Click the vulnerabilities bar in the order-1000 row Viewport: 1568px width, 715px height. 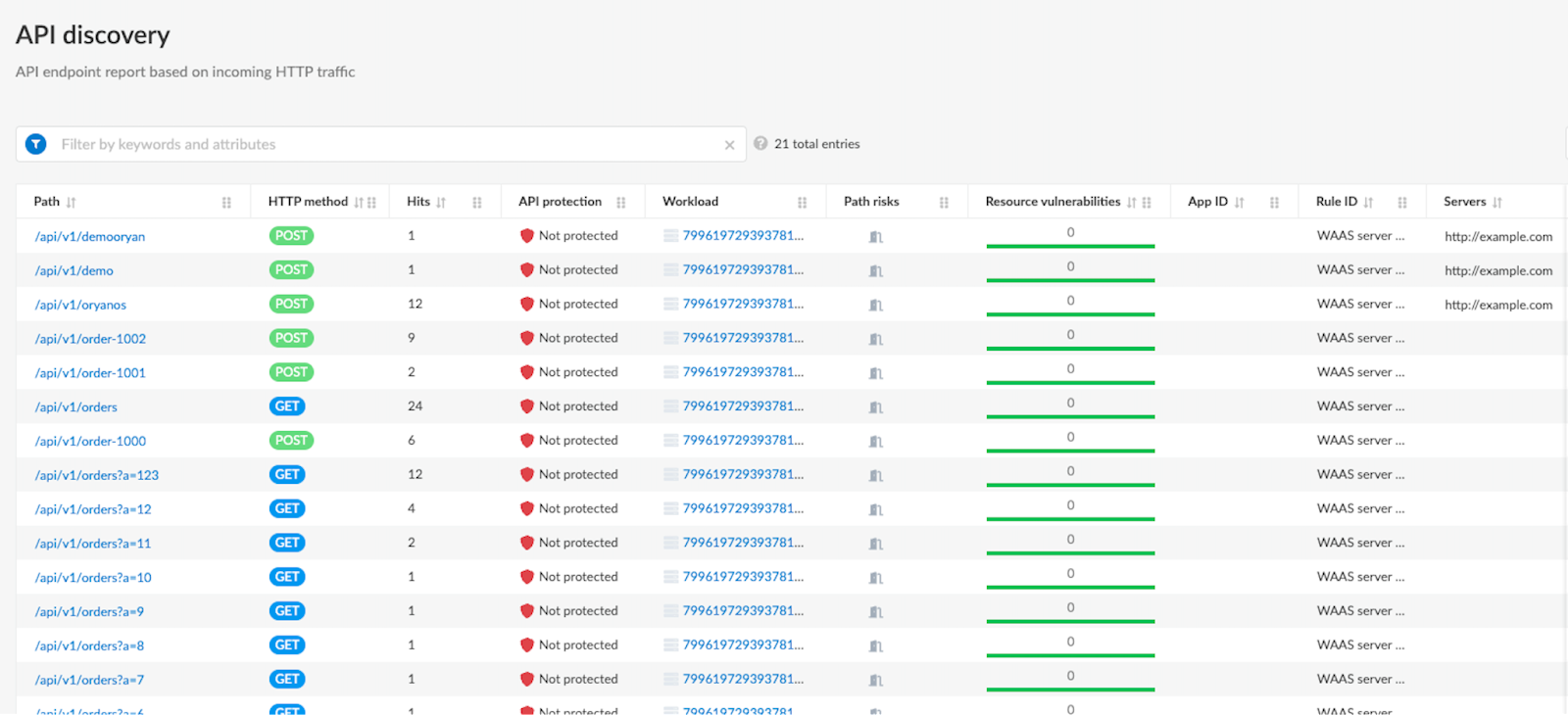point(1070,451)
